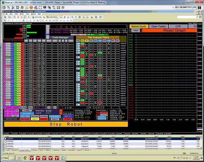The image size is (204, 162).
Task: Click the zoom in magnifier icon
Action: (x=72, y=17)
